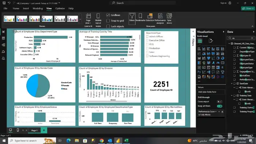Screen dimensions: 256x144
Task: Select the R script visual icon
Action: [222, 67]
